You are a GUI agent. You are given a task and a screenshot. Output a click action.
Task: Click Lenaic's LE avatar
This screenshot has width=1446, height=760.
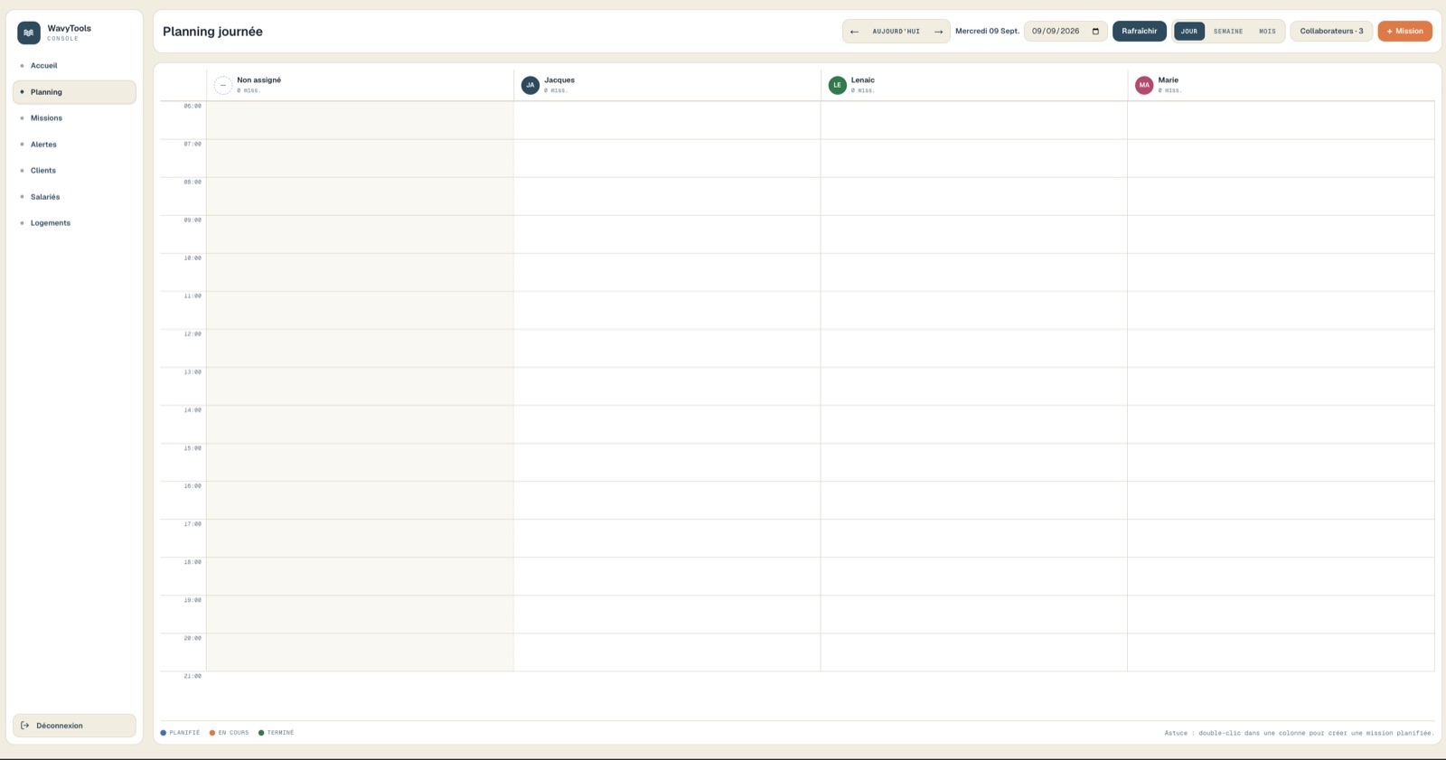pyautogui.click(x=838, y=85)
